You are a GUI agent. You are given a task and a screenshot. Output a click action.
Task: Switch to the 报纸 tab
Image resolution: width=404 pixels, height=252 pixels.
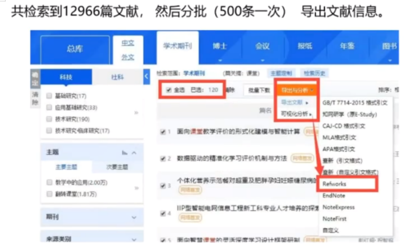tap(305, 46)
